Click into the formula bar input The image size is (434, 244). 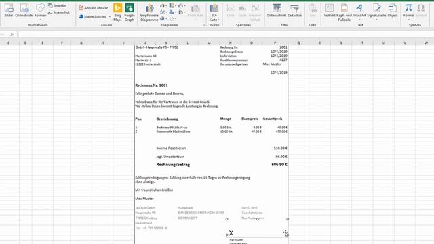226,35
